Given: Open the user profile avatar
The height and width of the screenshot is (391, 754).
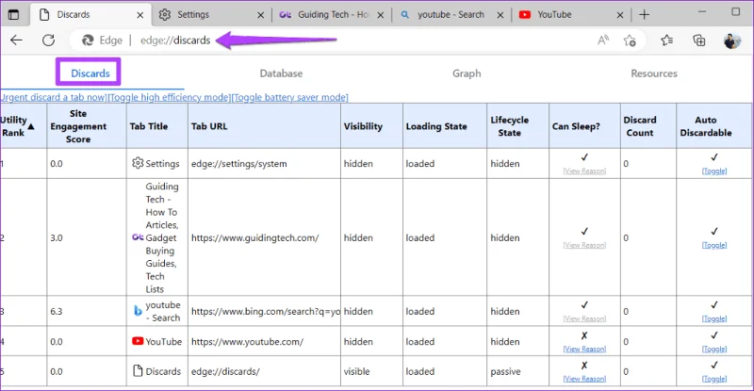Looking at the screenshot, I should click(732, 41).
